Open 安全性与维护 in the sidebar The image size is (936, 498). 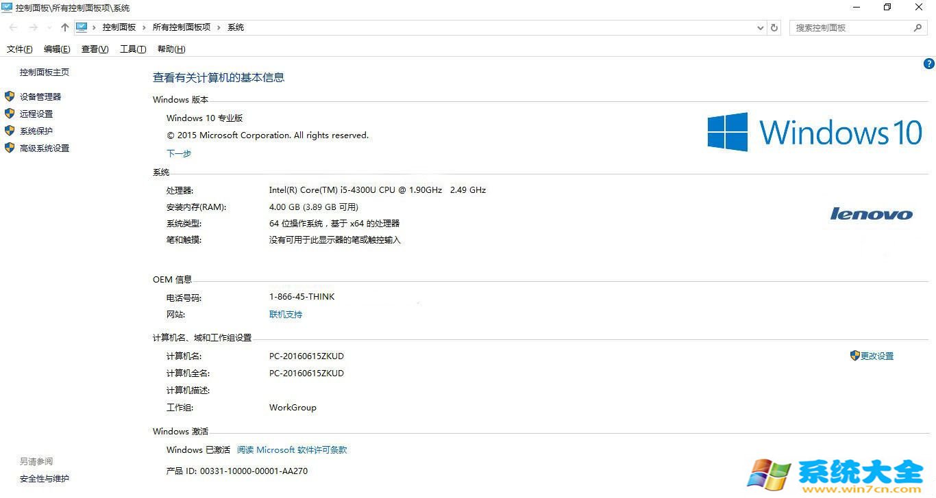[x=45, y=479]
